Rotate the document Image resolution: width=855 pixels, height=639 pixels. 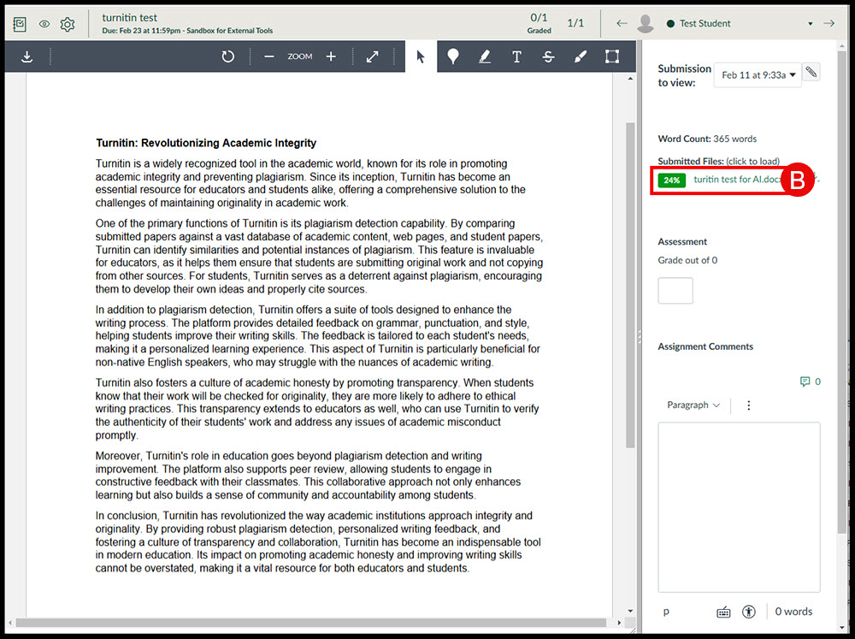227,56
